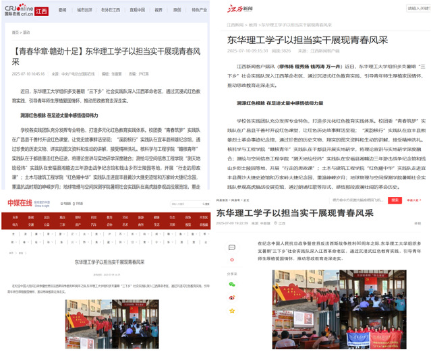Open 要闻 in CRI navigation bar
The height and width of the screenshot is (358, 431).
click(63, 10)
